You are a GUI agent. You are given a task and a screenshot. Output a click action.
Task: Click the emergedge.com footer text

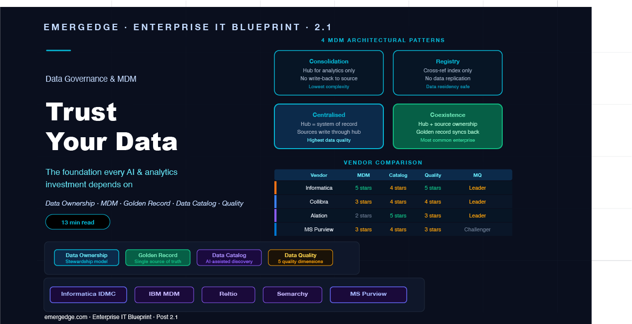click(111, 317)
